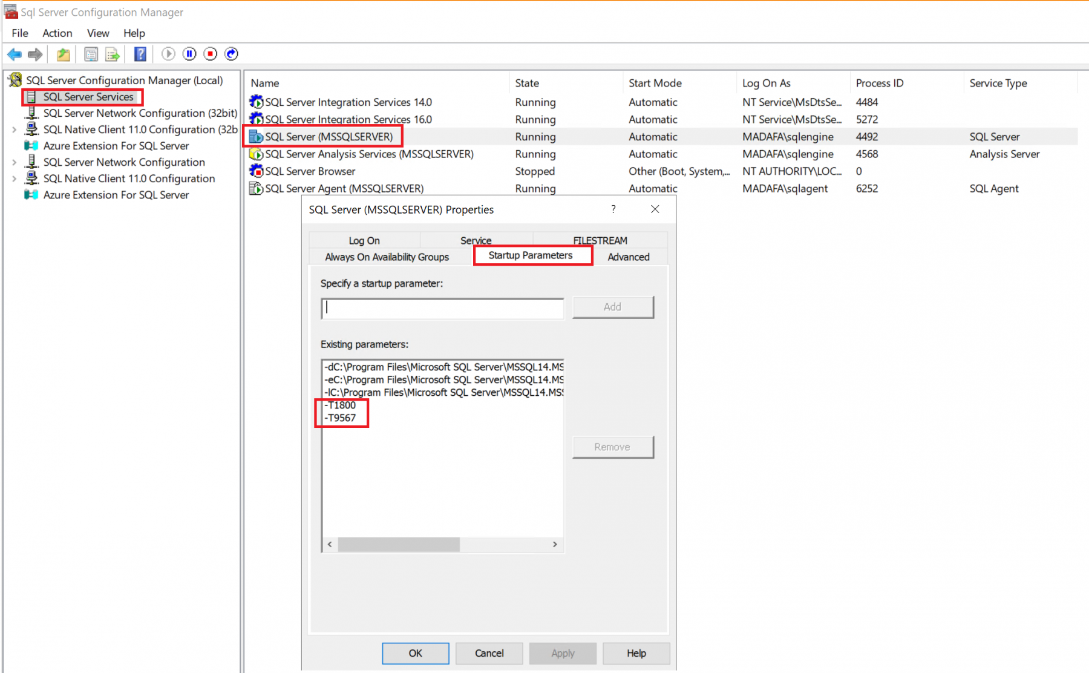Open the Properties toolbar icon

click(x=91, y=54)
